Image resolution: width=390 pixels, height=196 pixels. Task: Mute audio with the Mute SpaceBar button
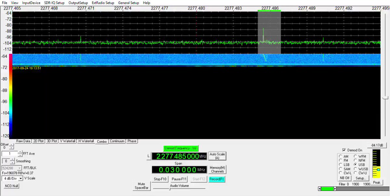142,186
